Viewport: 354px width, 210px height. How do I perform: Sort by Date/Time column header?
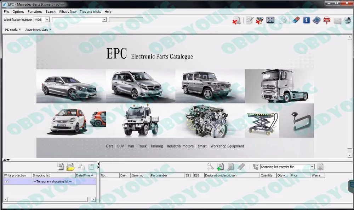(86, 175)
